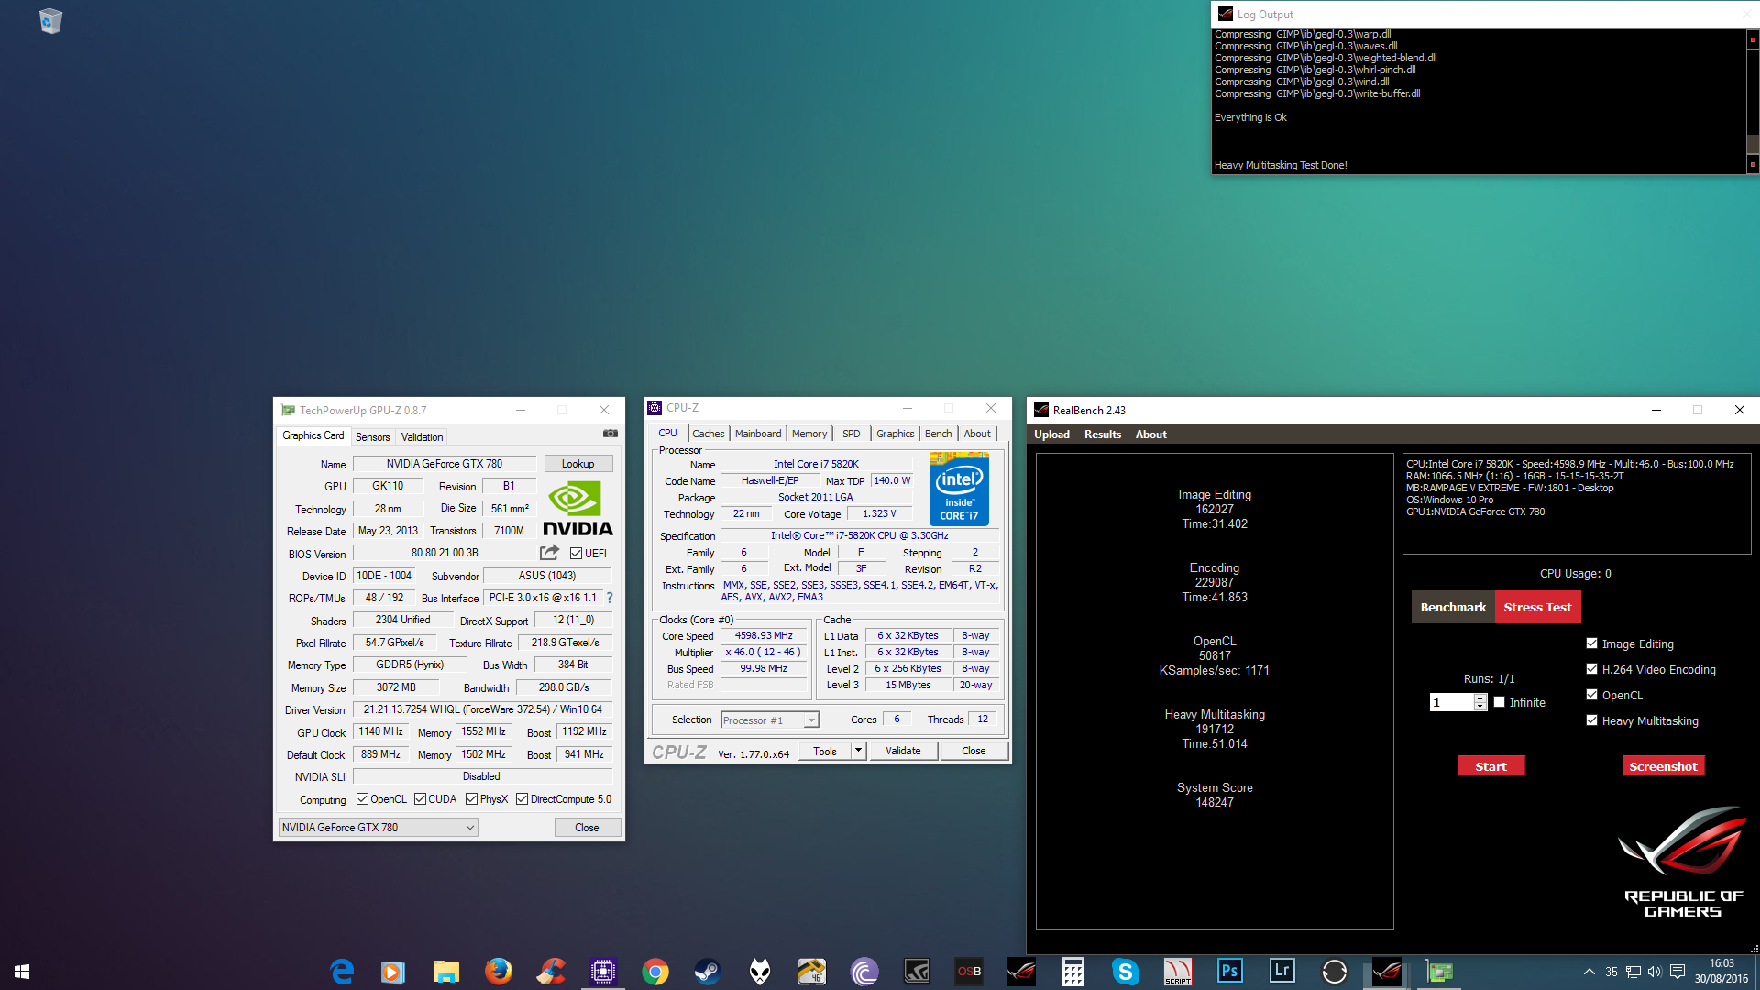Show hidden system tray icons
1760x990 pixels.
point(1589,972)
